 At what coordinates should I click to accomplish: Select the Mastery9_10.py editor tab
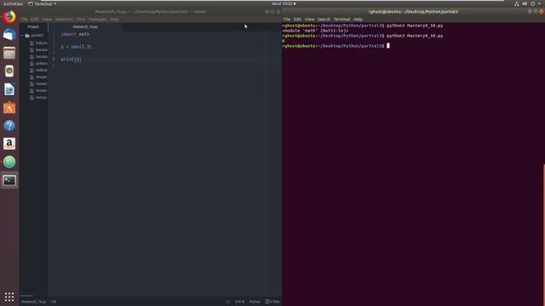(85, 26)
